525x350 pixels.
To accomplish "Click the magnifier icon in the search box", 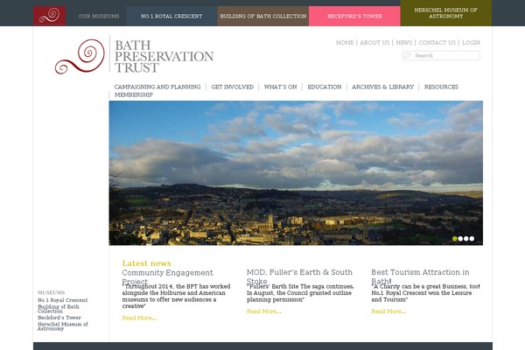I will pyautogui.click(x=407, y=56).
